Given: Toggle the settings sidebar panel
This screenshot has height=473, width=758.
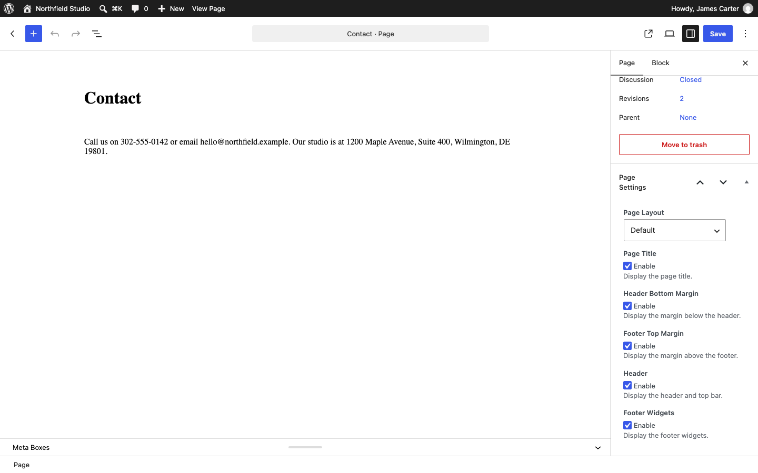Looking at the screenshot, I should pyautogui.click(x=691, y=34).
